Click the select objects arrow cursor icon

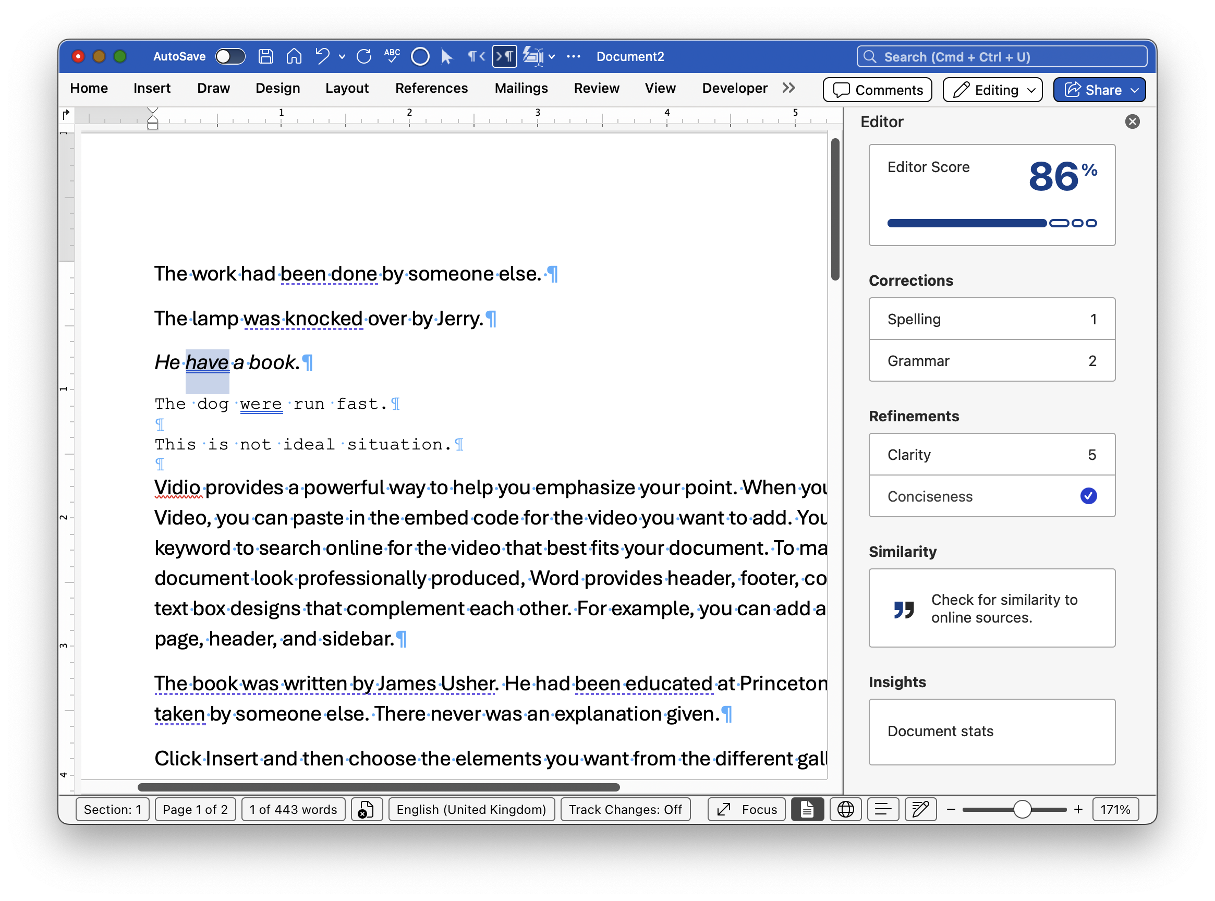click(x=446, y=57)
